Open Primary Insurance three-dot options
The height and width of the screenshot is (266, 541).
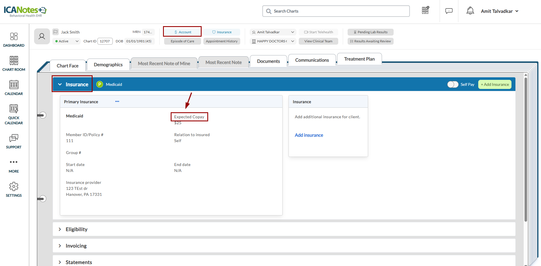pyautogui.click(x=117, y=101)
